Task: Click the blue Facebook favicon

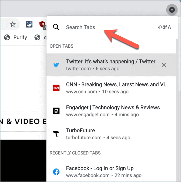Action: coord(56,172)
